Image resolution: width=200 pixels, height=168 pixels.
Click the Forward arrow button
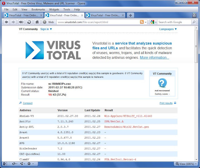tap(13, 22)
